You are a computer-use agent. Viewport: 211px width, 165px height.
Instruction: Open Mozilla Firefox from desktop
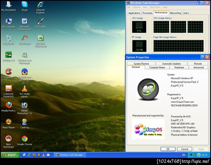(8, 107)
